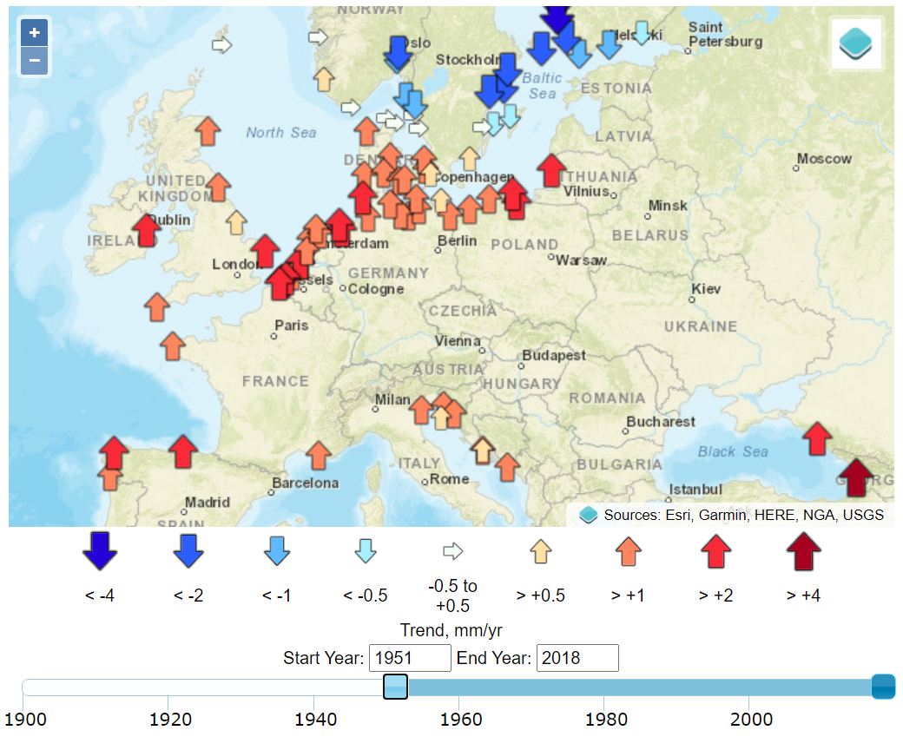903x750 pixels.
Task: Click the start year slider handle
Action: [x=395, y=687]
